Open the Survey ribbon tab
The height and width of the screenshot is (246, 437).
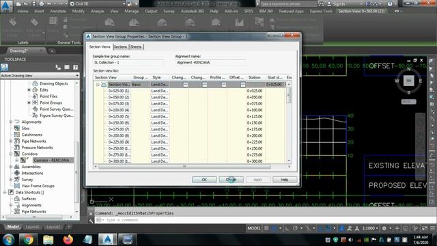(x=169, y=11)
